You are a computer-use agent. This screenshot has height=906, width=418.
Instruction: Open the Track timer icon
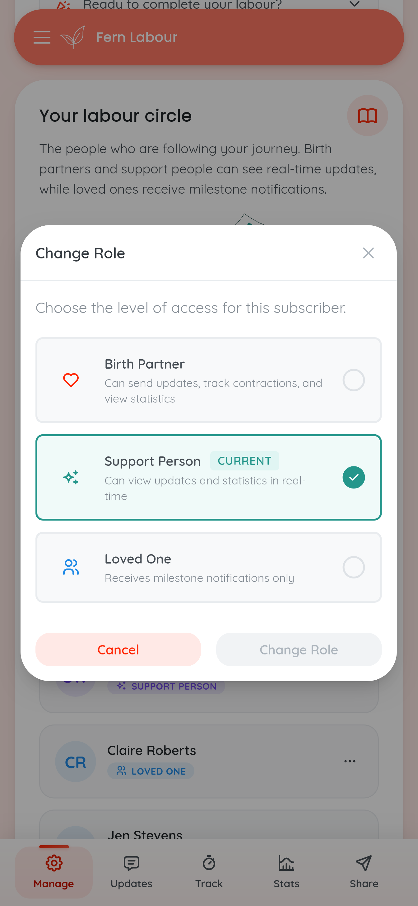(209, 862)
